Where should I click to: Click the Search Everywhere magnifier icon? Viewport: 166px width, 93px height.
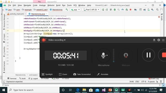157,10
